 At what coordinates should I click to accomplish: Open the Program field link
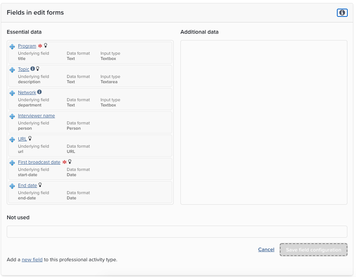tap(27, 46)
